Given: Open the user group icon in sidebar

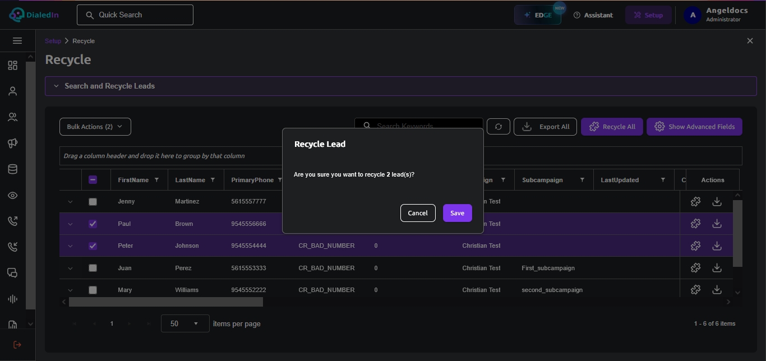Looking at the screenshot, I should coord(12,117).
